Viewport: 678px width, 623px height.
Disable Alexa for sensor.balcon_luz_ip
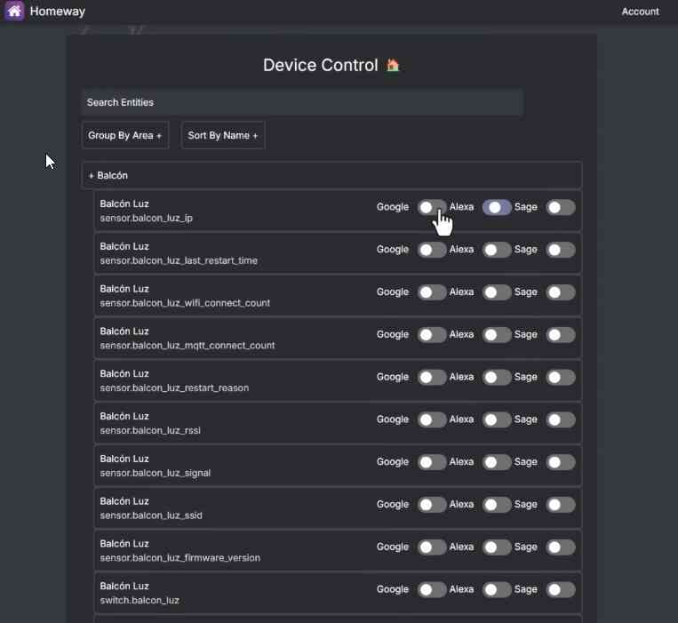coord(497,207)
